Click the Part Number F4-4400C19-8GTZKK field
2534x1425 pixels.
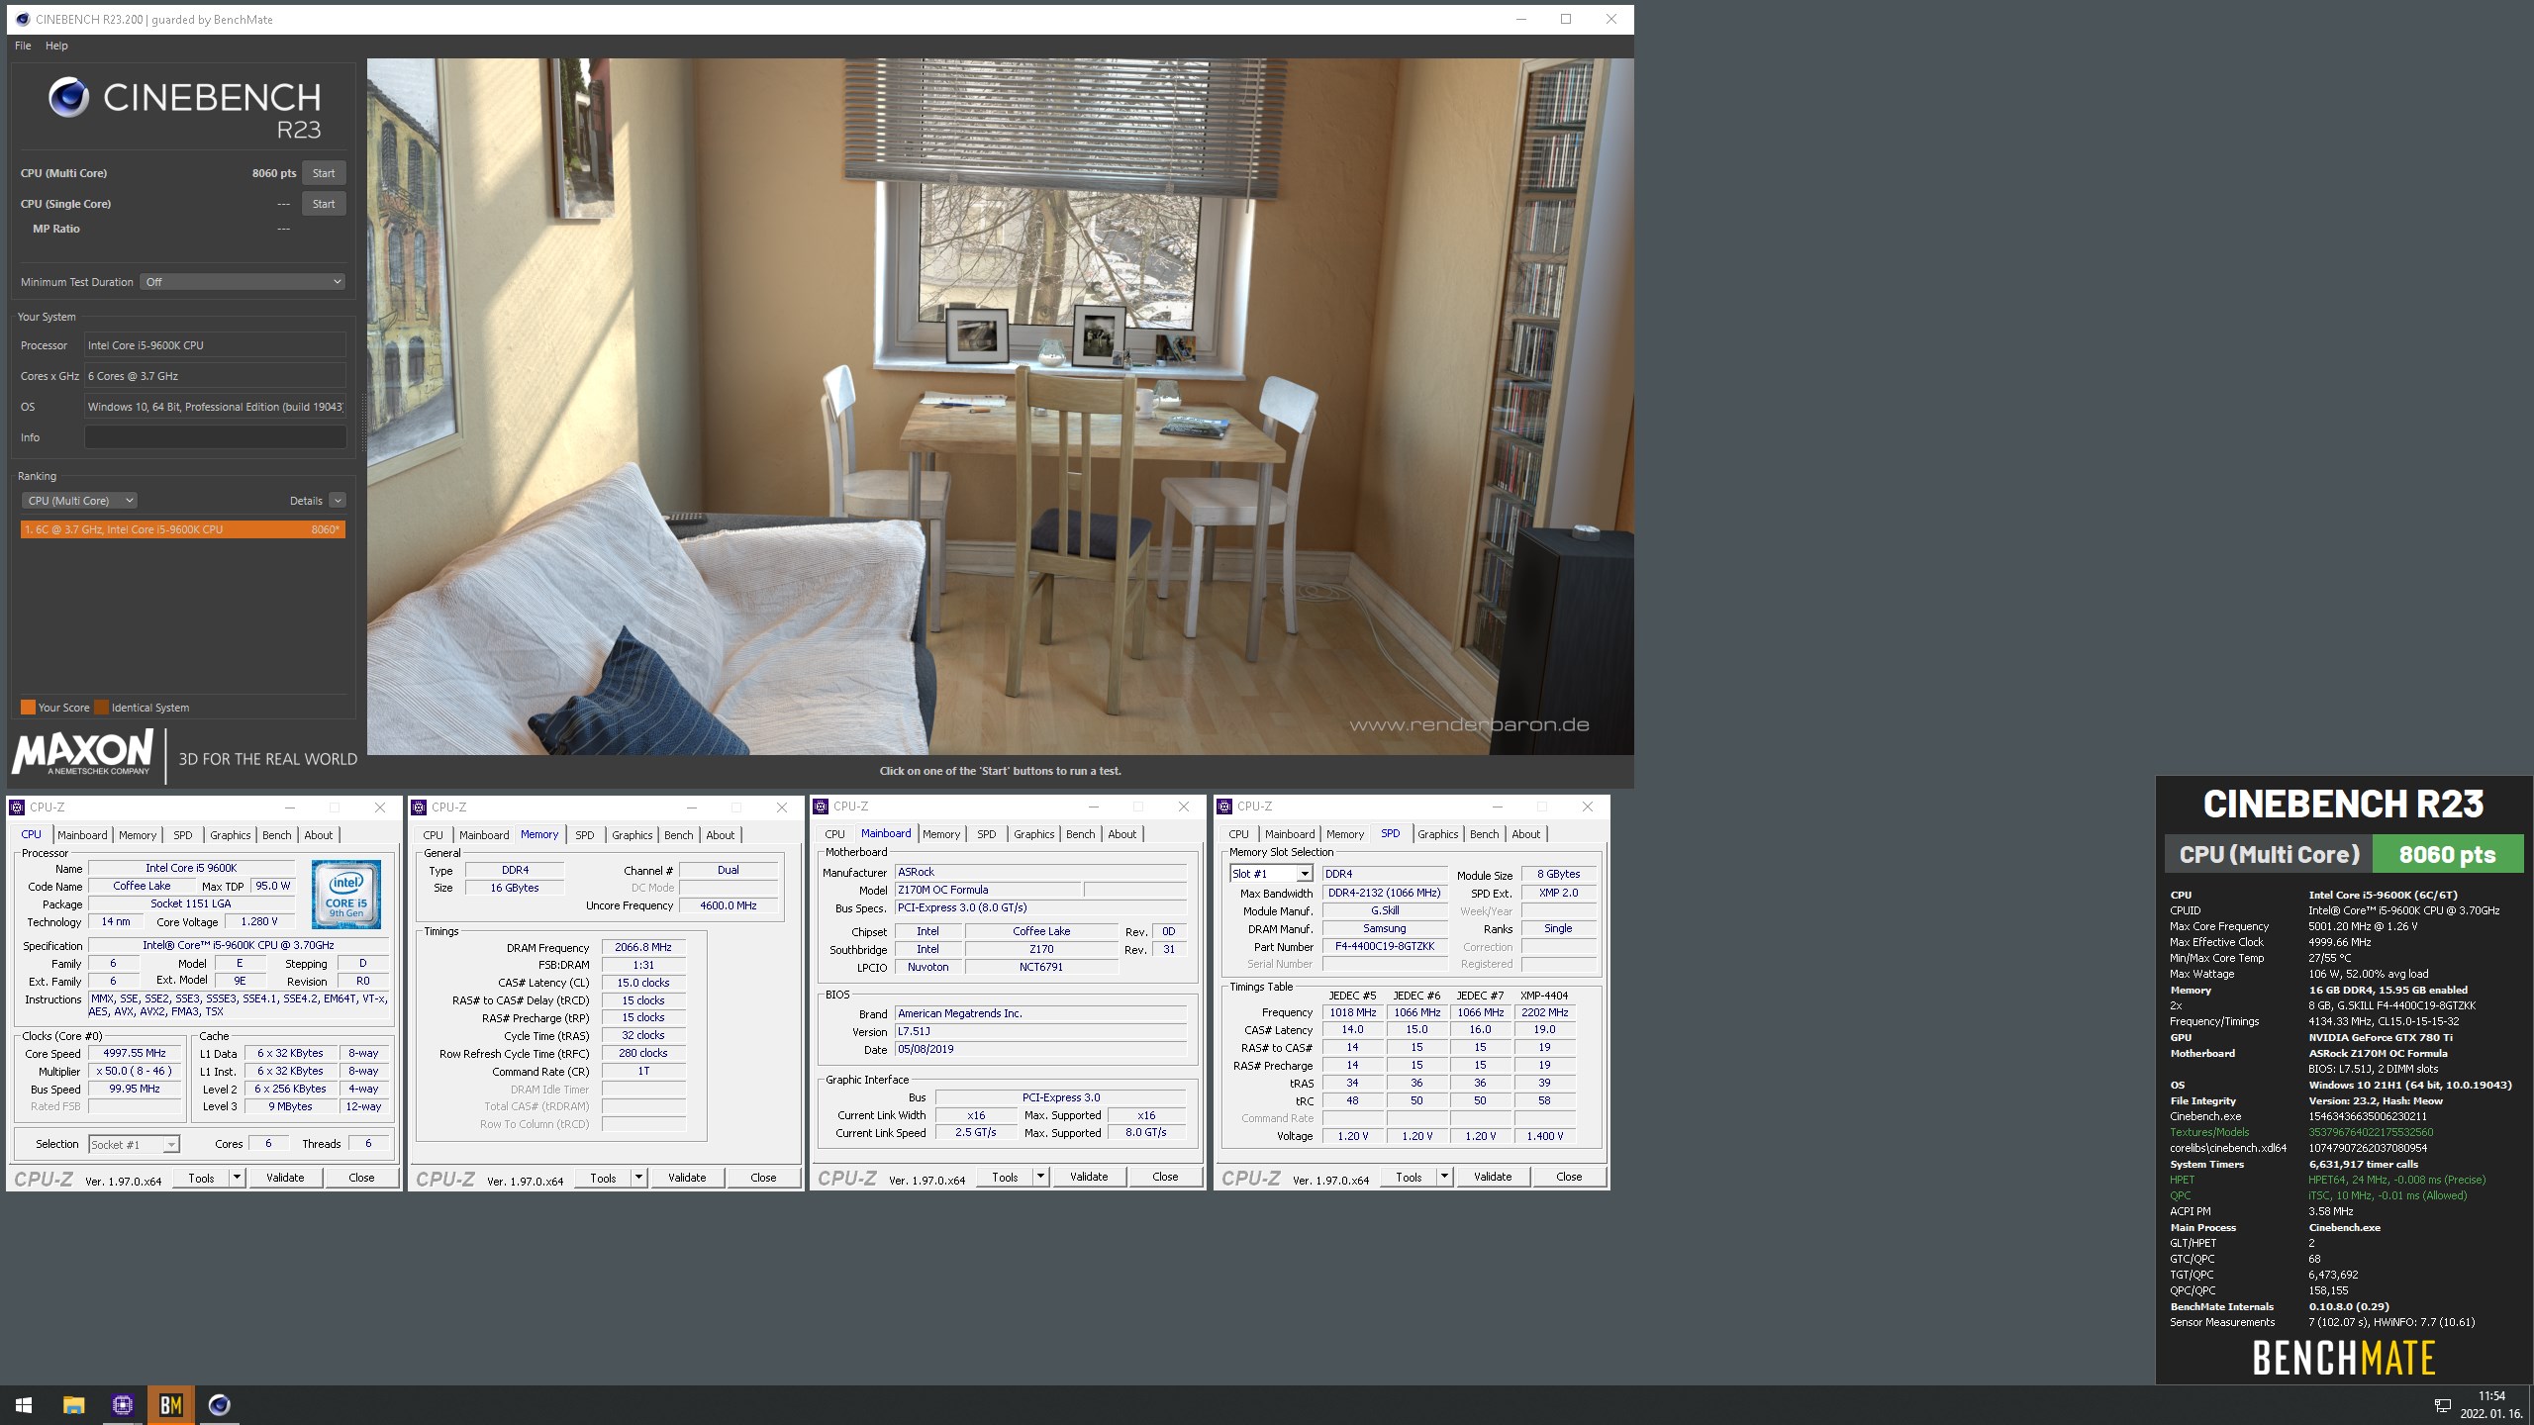(x=1384, y=947)
